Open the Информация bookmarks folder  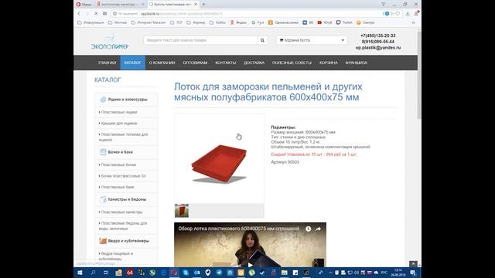point(90,22)
